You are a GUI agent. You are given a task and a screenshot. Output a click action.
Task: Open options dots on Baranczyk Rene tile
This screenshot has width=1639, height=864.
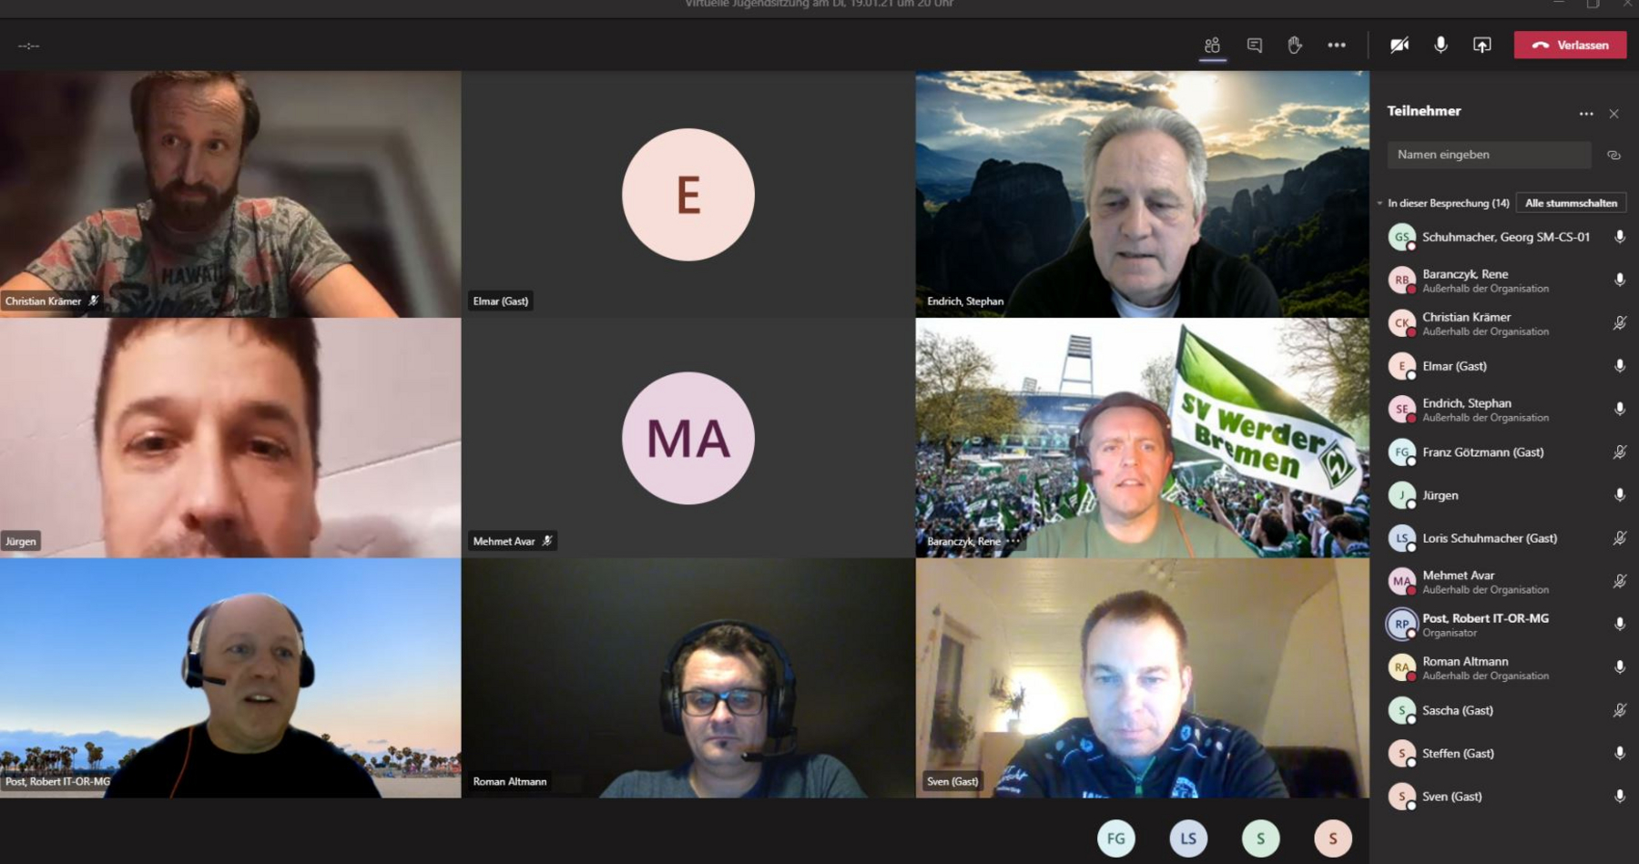(x=1013, y=542)
